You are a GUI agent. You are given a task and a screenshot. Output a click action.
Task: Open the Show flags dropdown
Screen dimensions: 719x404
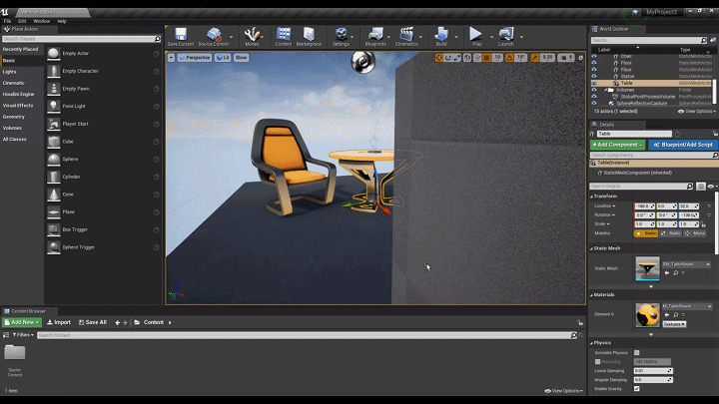pos(242,58)
